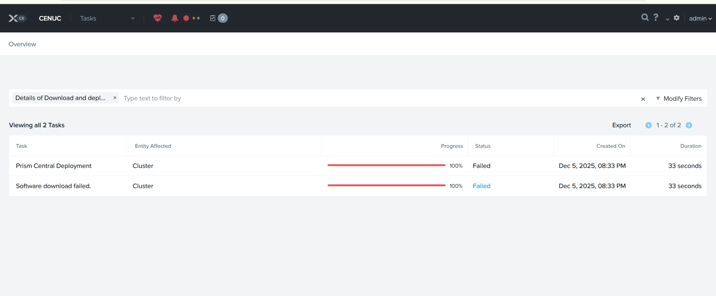Clear all filters with the X icon
The width and height of the screenshot is (716, 296).
tap(643, 99)
